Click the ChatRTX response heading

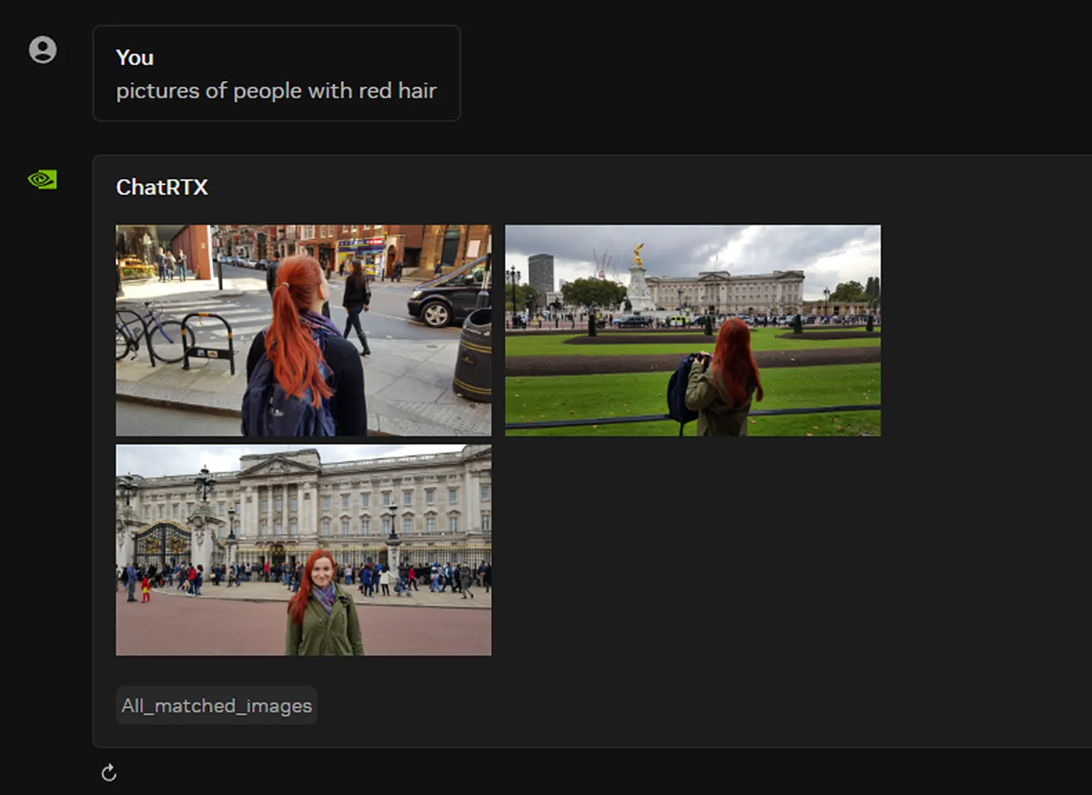tap(162, 187)
